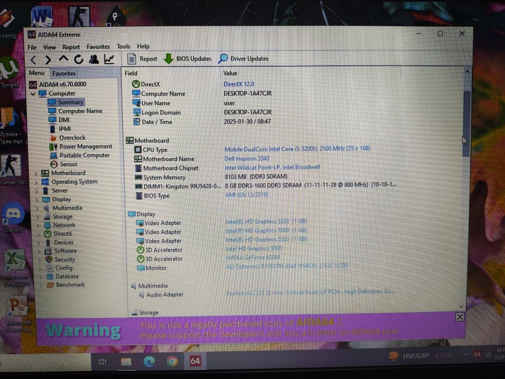The width and height of the screenshot is (505, 379).
Task: Expand the Storage tree node
Action: point(38,217)
